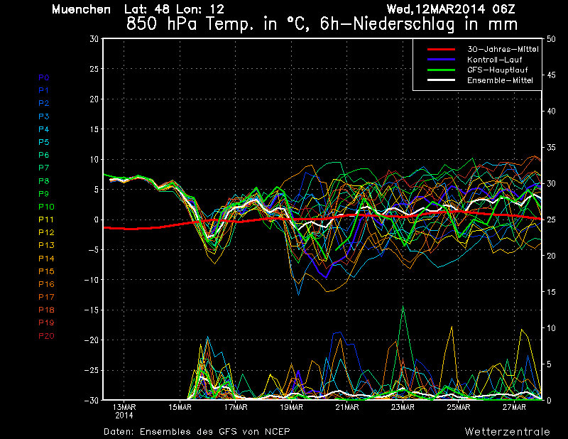Viewport: 568px width, 439px height.
Task: Click the P8 ensemble member label
Action: pyautogui.click(x=44, y=181)
